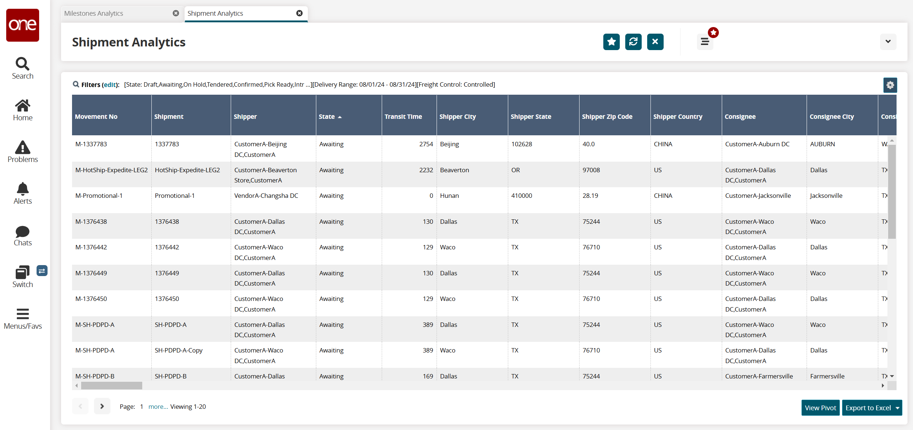Click CustomerA-Jacksonville consignee cell
Image resolution: width=913 pixels, height=430 pixels.
coord(764,200)
